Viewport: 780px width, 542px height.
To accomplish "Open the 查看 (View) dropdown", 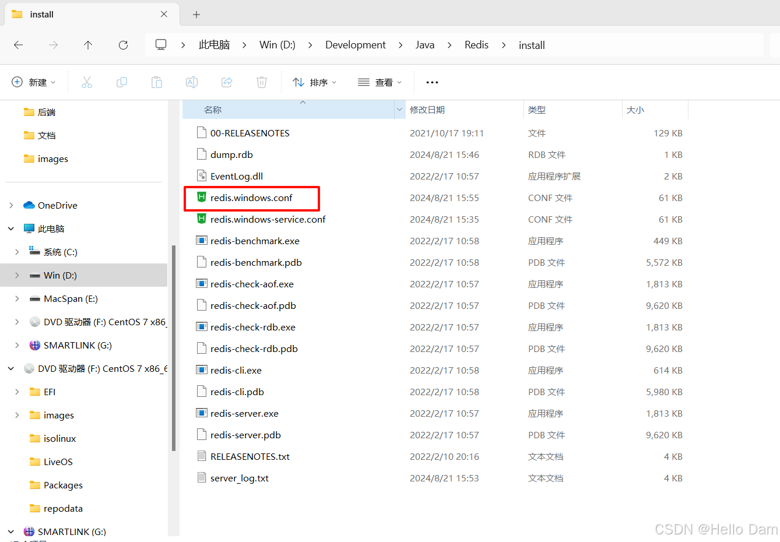I will 380,82.
